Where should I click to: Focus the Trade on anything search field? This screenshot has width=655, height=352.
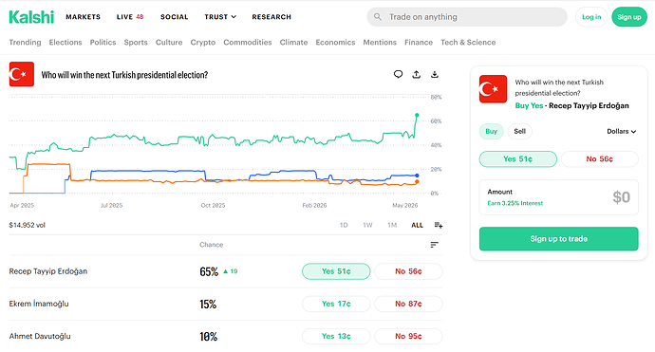click(x=467, y=17)
